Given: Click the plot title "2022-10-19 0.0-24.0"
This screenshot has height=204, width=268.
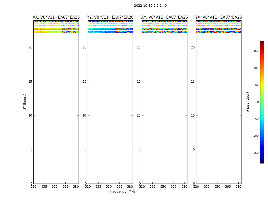Looking at the screenshot, I should (x=150, y=6).
